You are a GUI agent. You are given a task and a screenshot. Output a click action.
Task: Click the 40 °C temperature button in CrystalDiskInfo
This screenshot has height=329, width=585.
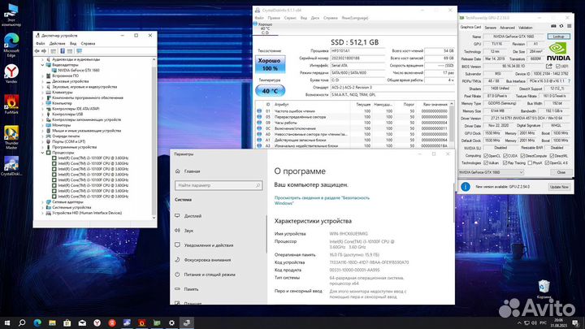click(270, 91)
